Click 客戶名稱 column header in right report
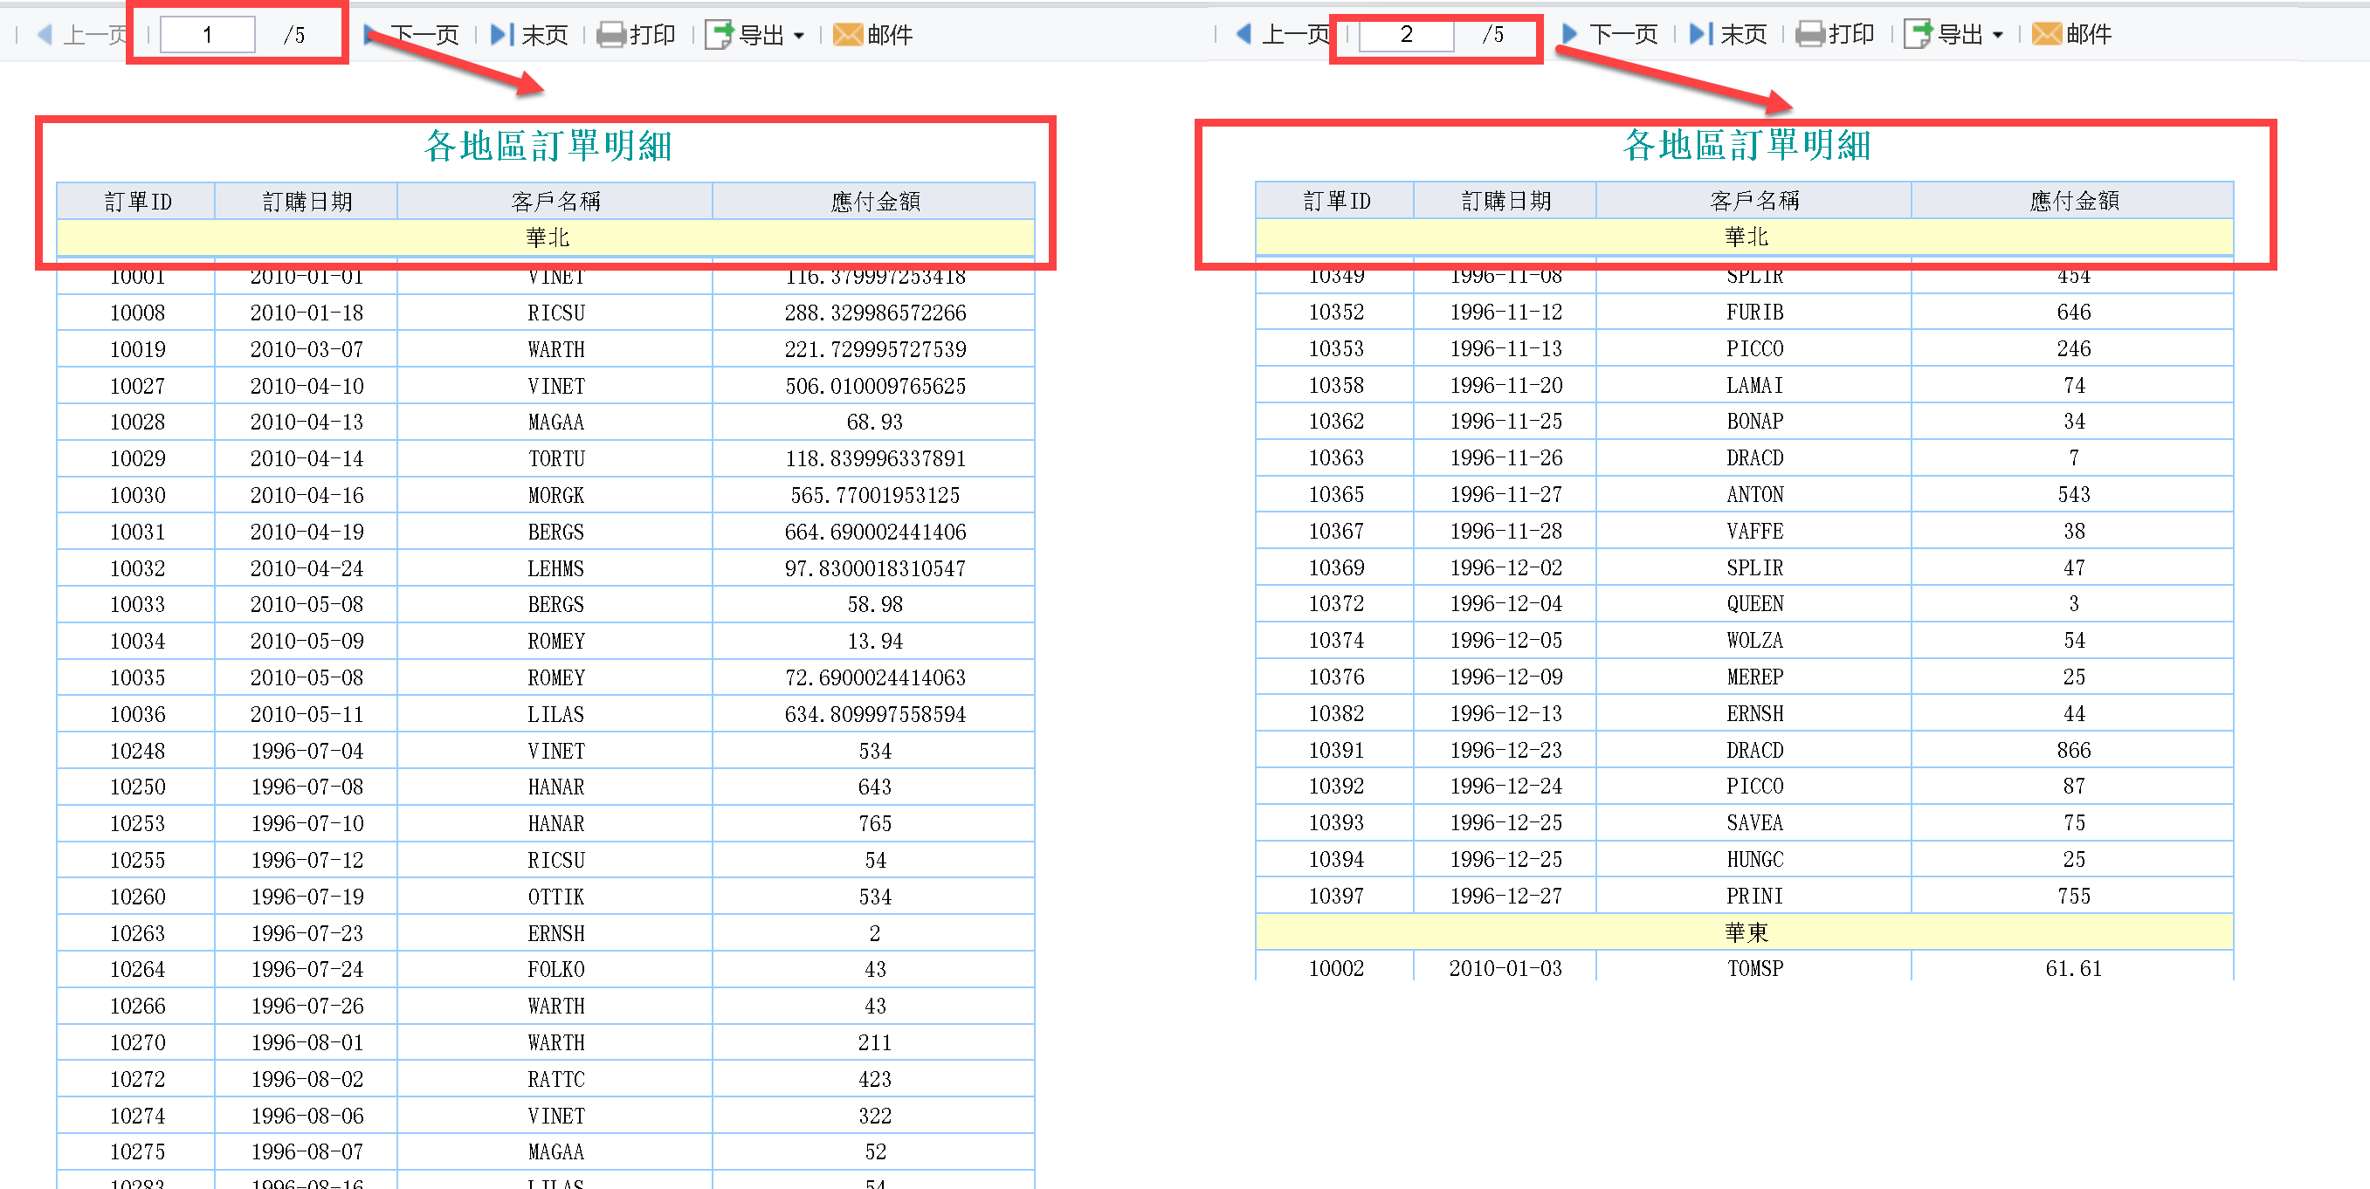Image resolution: width=2370 pixels, height=1189 pixels. point(1753,201)
